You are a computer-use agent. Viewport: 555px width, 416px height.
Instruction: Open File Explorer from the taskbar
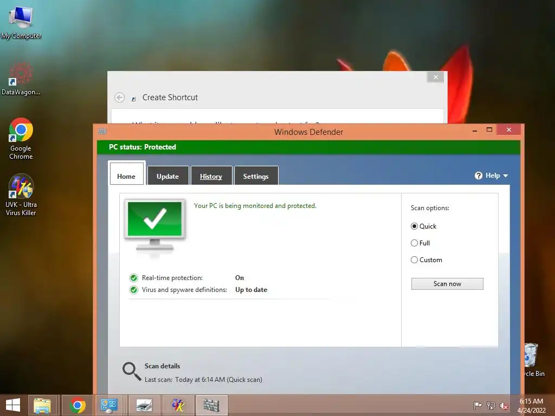(42, 405)
